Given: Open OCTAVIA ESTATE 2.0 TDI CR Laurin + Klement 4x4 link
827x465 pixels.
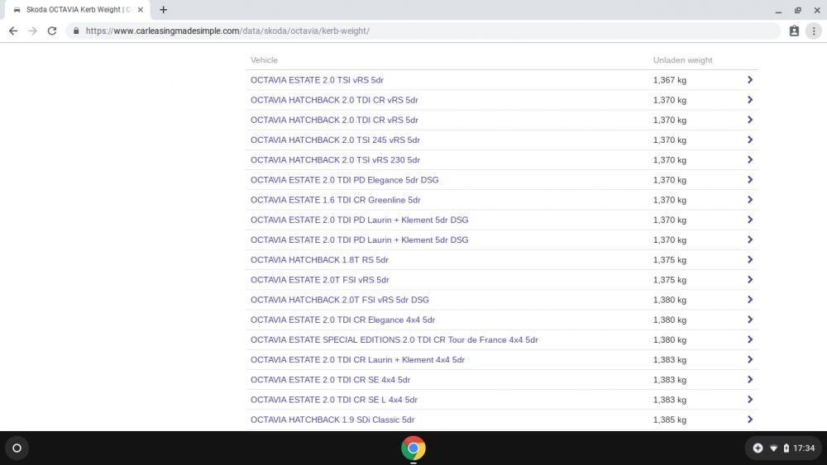Looking at the screenshot, I should tap(357, 360).
